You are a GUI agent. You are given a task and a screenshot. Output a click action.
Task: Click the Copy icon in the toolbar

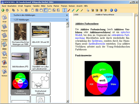13,10
